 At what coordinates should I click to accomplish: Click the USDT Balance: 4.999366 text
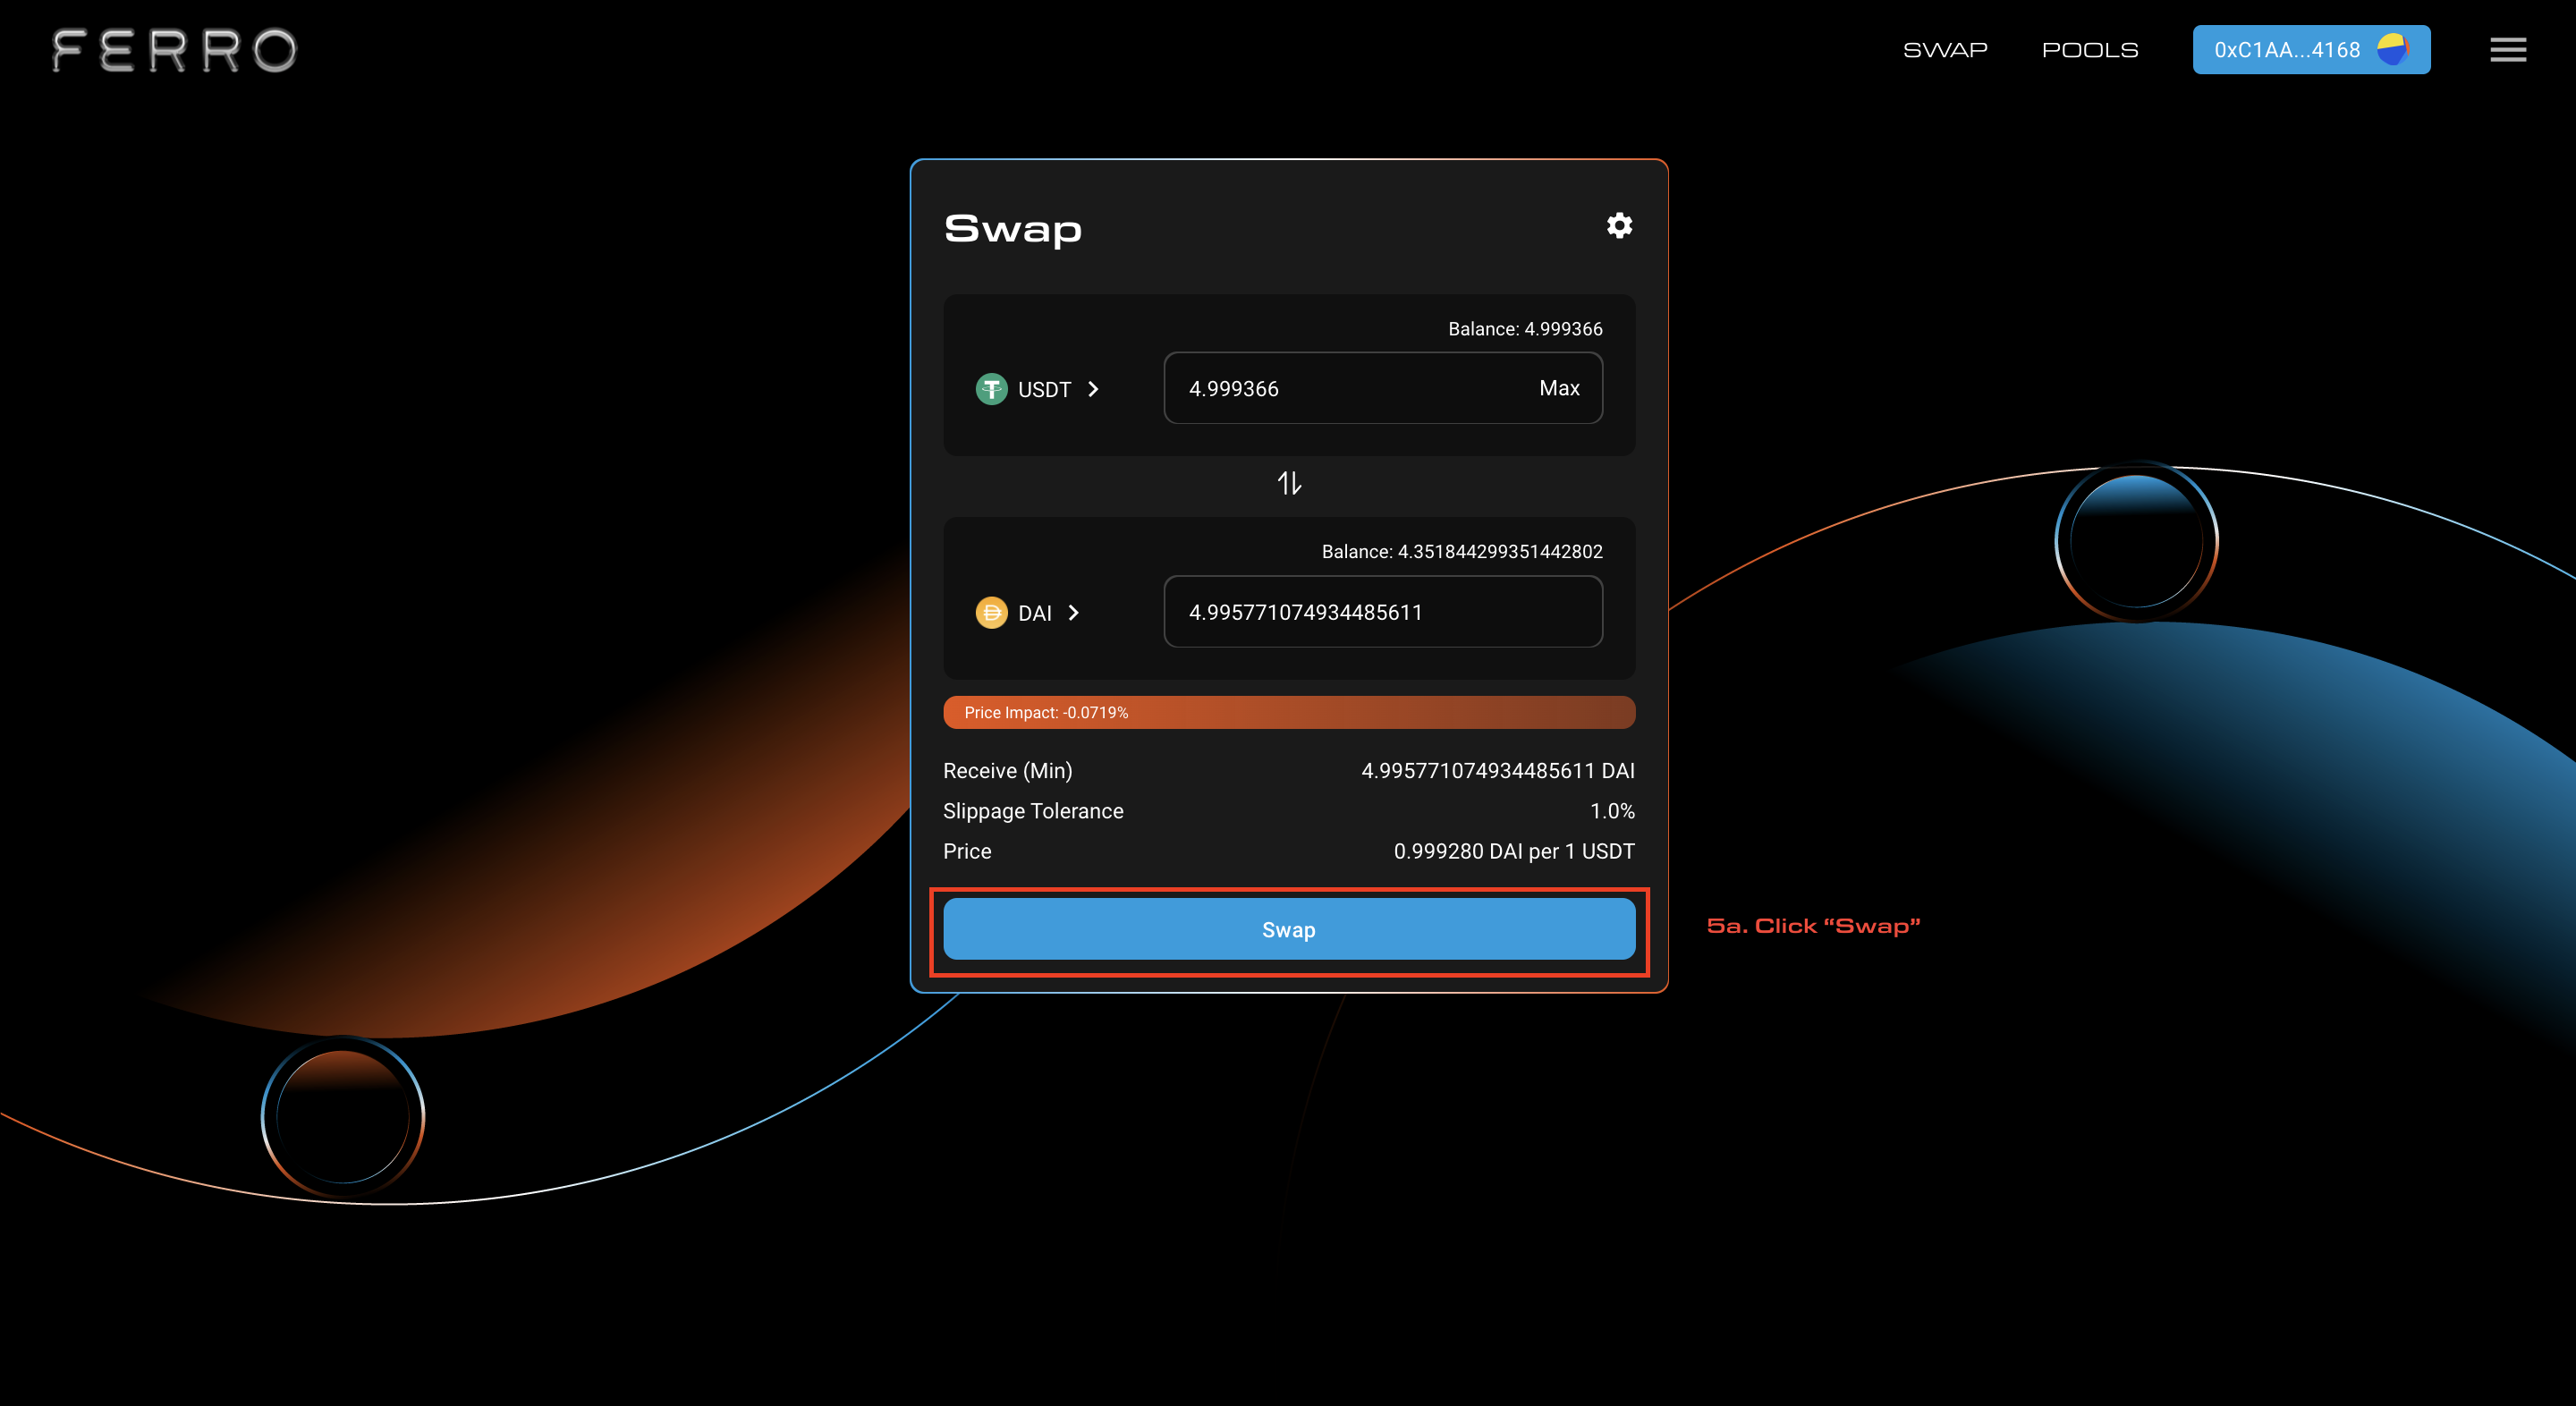click(1525, 329)
